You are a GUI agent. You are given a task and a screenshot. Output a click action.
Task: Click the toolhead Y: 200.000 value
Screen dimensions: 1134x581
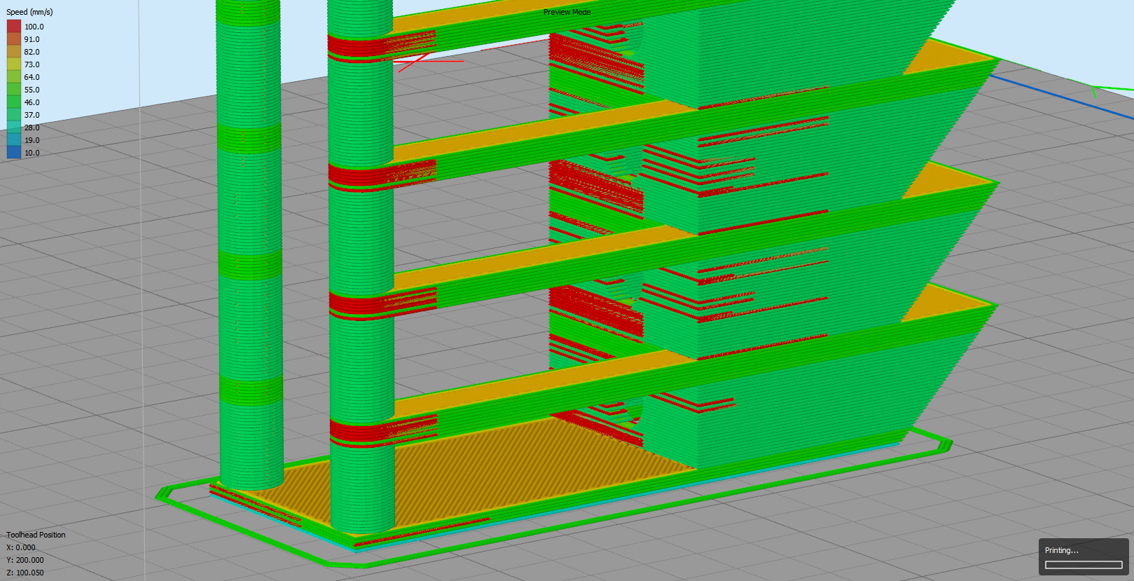(25, 560)
